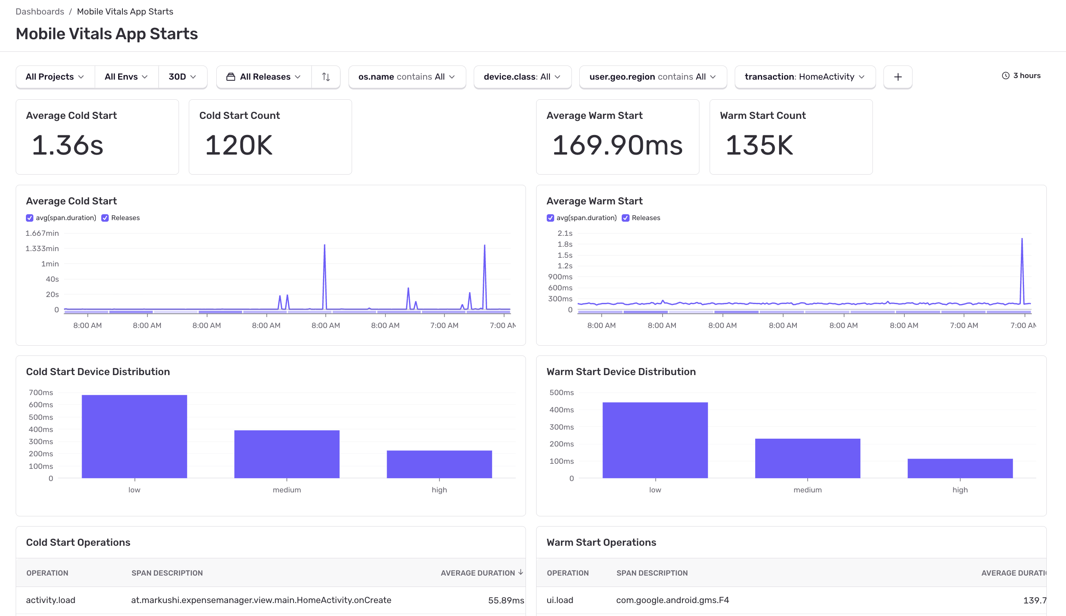The width and height of the screenshot is (1066, 616).
Task: Toggle Releases checkbox in Average Cold Start chart
Action: coord(105,218)
